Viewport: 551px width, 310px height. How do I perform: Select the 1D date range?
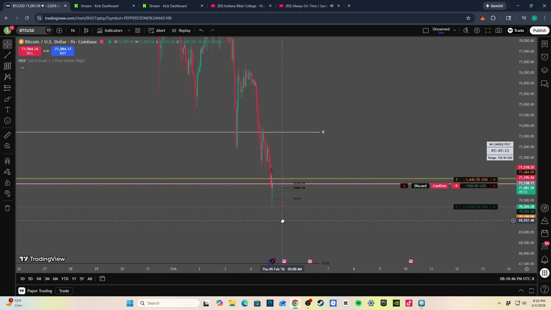pos(22,279)
